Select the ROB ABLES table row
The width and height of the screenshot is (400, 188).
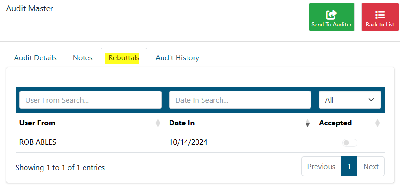[x=200, y=142]
